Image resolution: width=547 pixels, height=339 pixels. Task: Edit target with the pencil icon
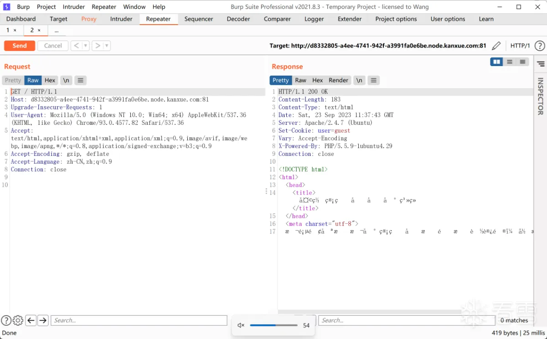coord(496,46)
